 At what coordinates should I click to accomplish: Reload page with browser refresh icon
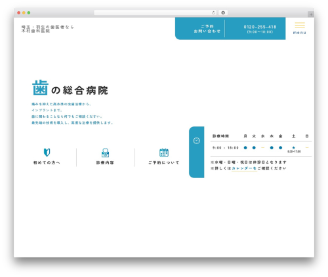[x=213, y=12]
